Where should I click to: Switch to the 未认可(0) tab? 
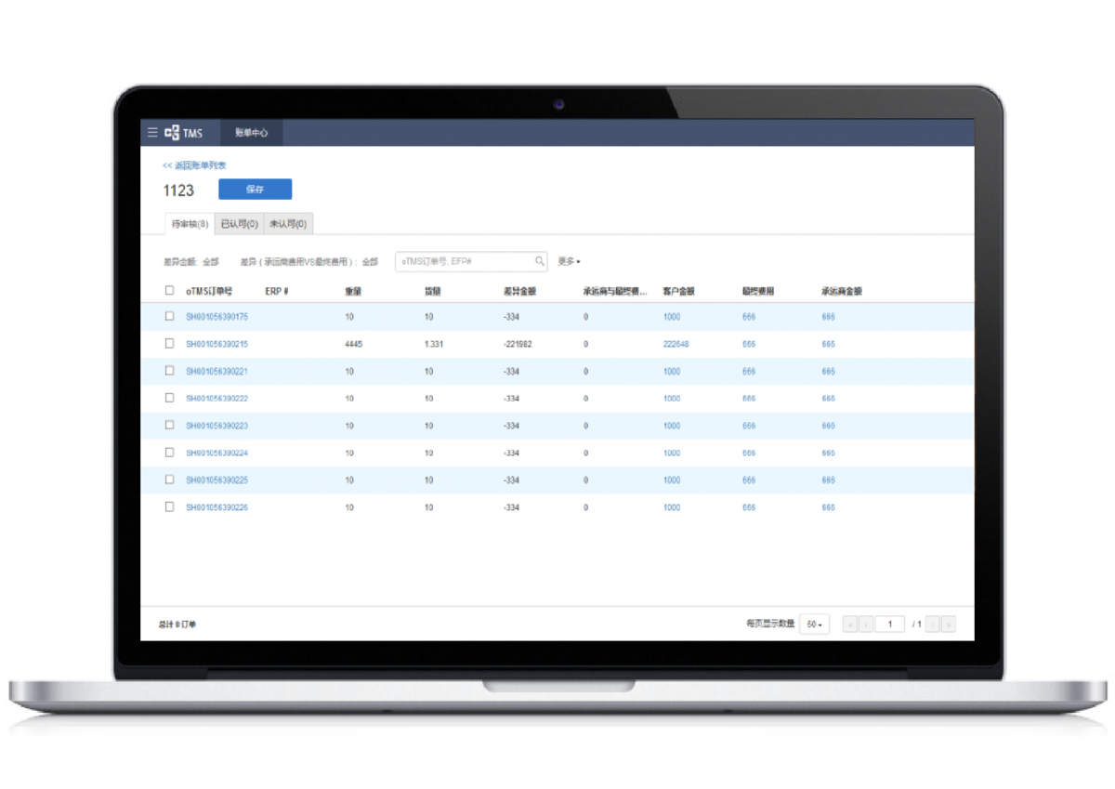click(x=288, y=224)
